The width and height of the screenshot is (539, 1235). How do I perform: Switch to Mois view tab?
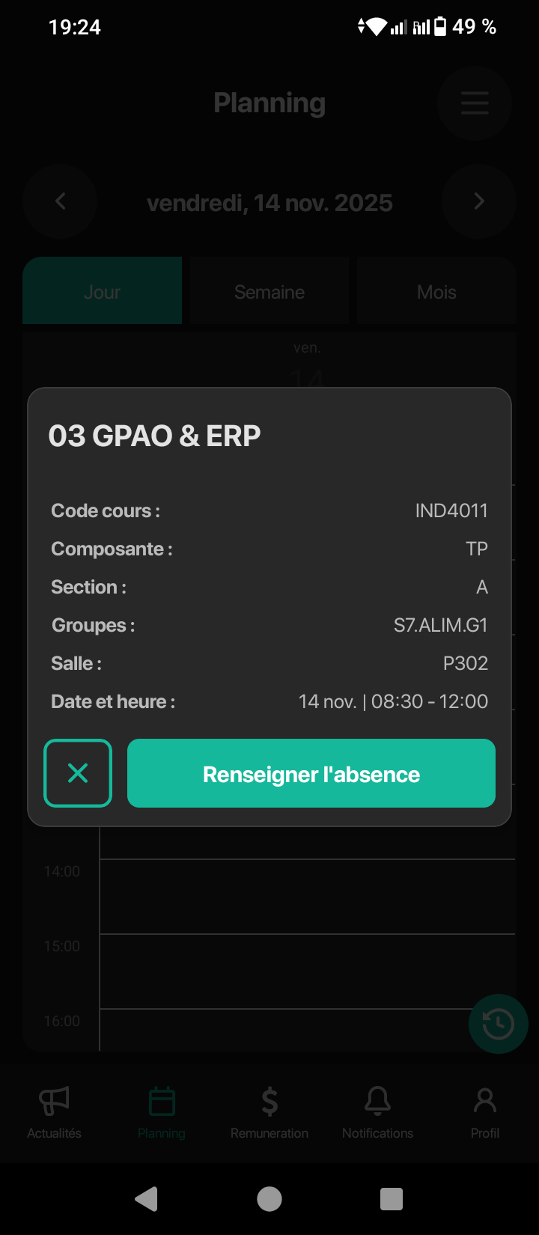coord(436,292)
